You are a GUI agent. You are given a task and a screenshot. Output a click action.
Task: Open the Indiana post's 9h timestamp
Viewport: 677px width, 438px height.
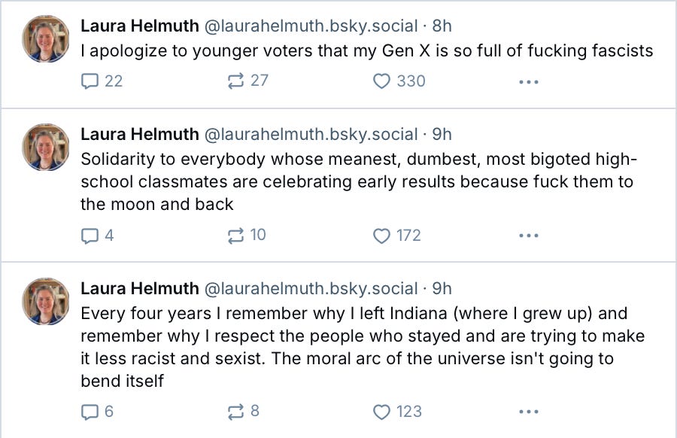(442, 288)
